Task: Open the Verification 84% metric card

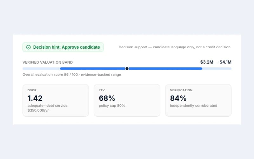Action: tap(198, 100)
